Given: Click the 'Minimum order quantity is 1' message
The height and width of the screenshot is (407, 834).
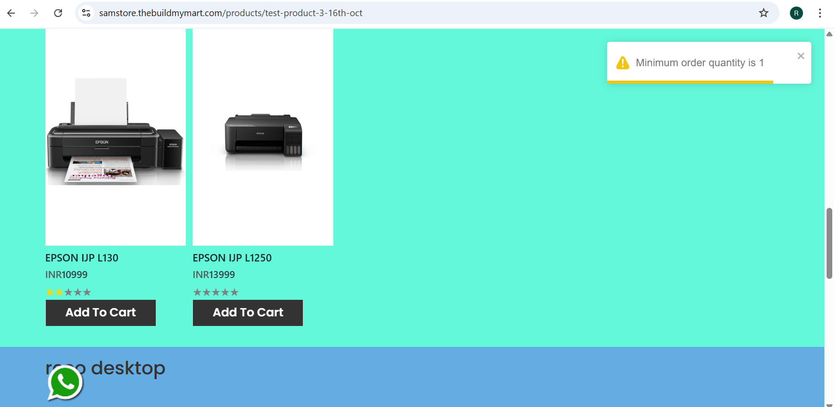Looking at the screenshot, I should [700, 63].
